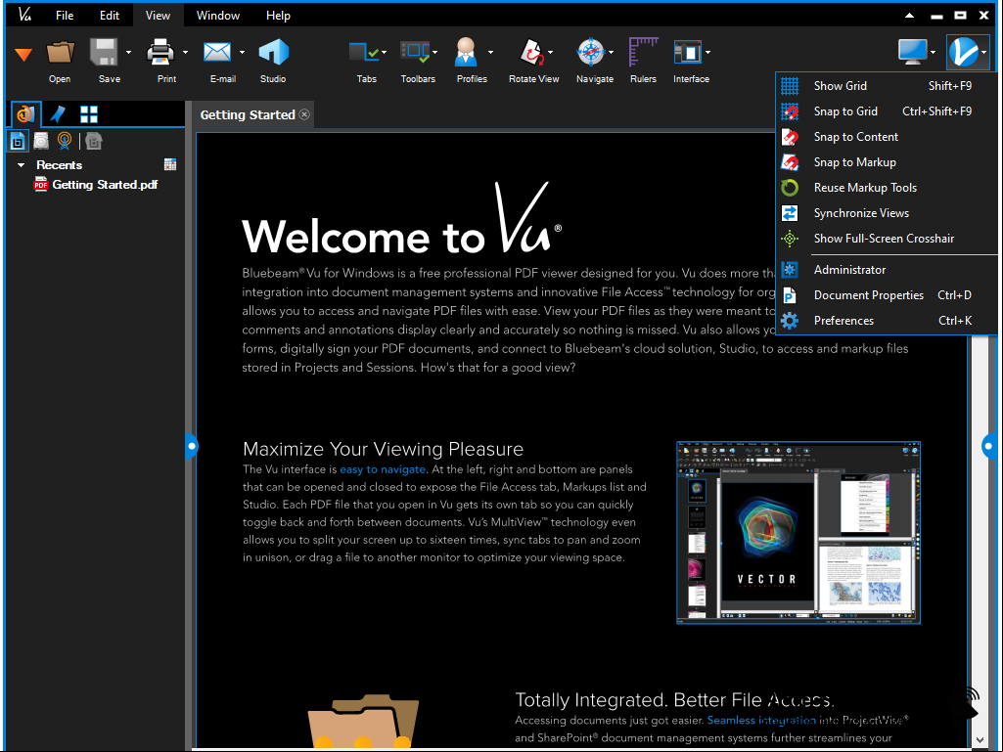The image size is (1003, 752).
Task: Click the Interface toolbar icon
Action: [688, 53]
